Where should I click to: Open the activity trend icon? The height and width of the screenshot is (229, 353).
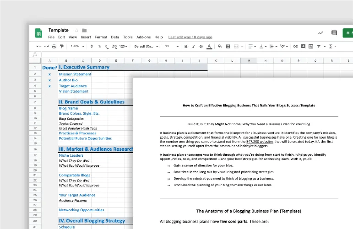pyautogui.click(x=320, y=33)
